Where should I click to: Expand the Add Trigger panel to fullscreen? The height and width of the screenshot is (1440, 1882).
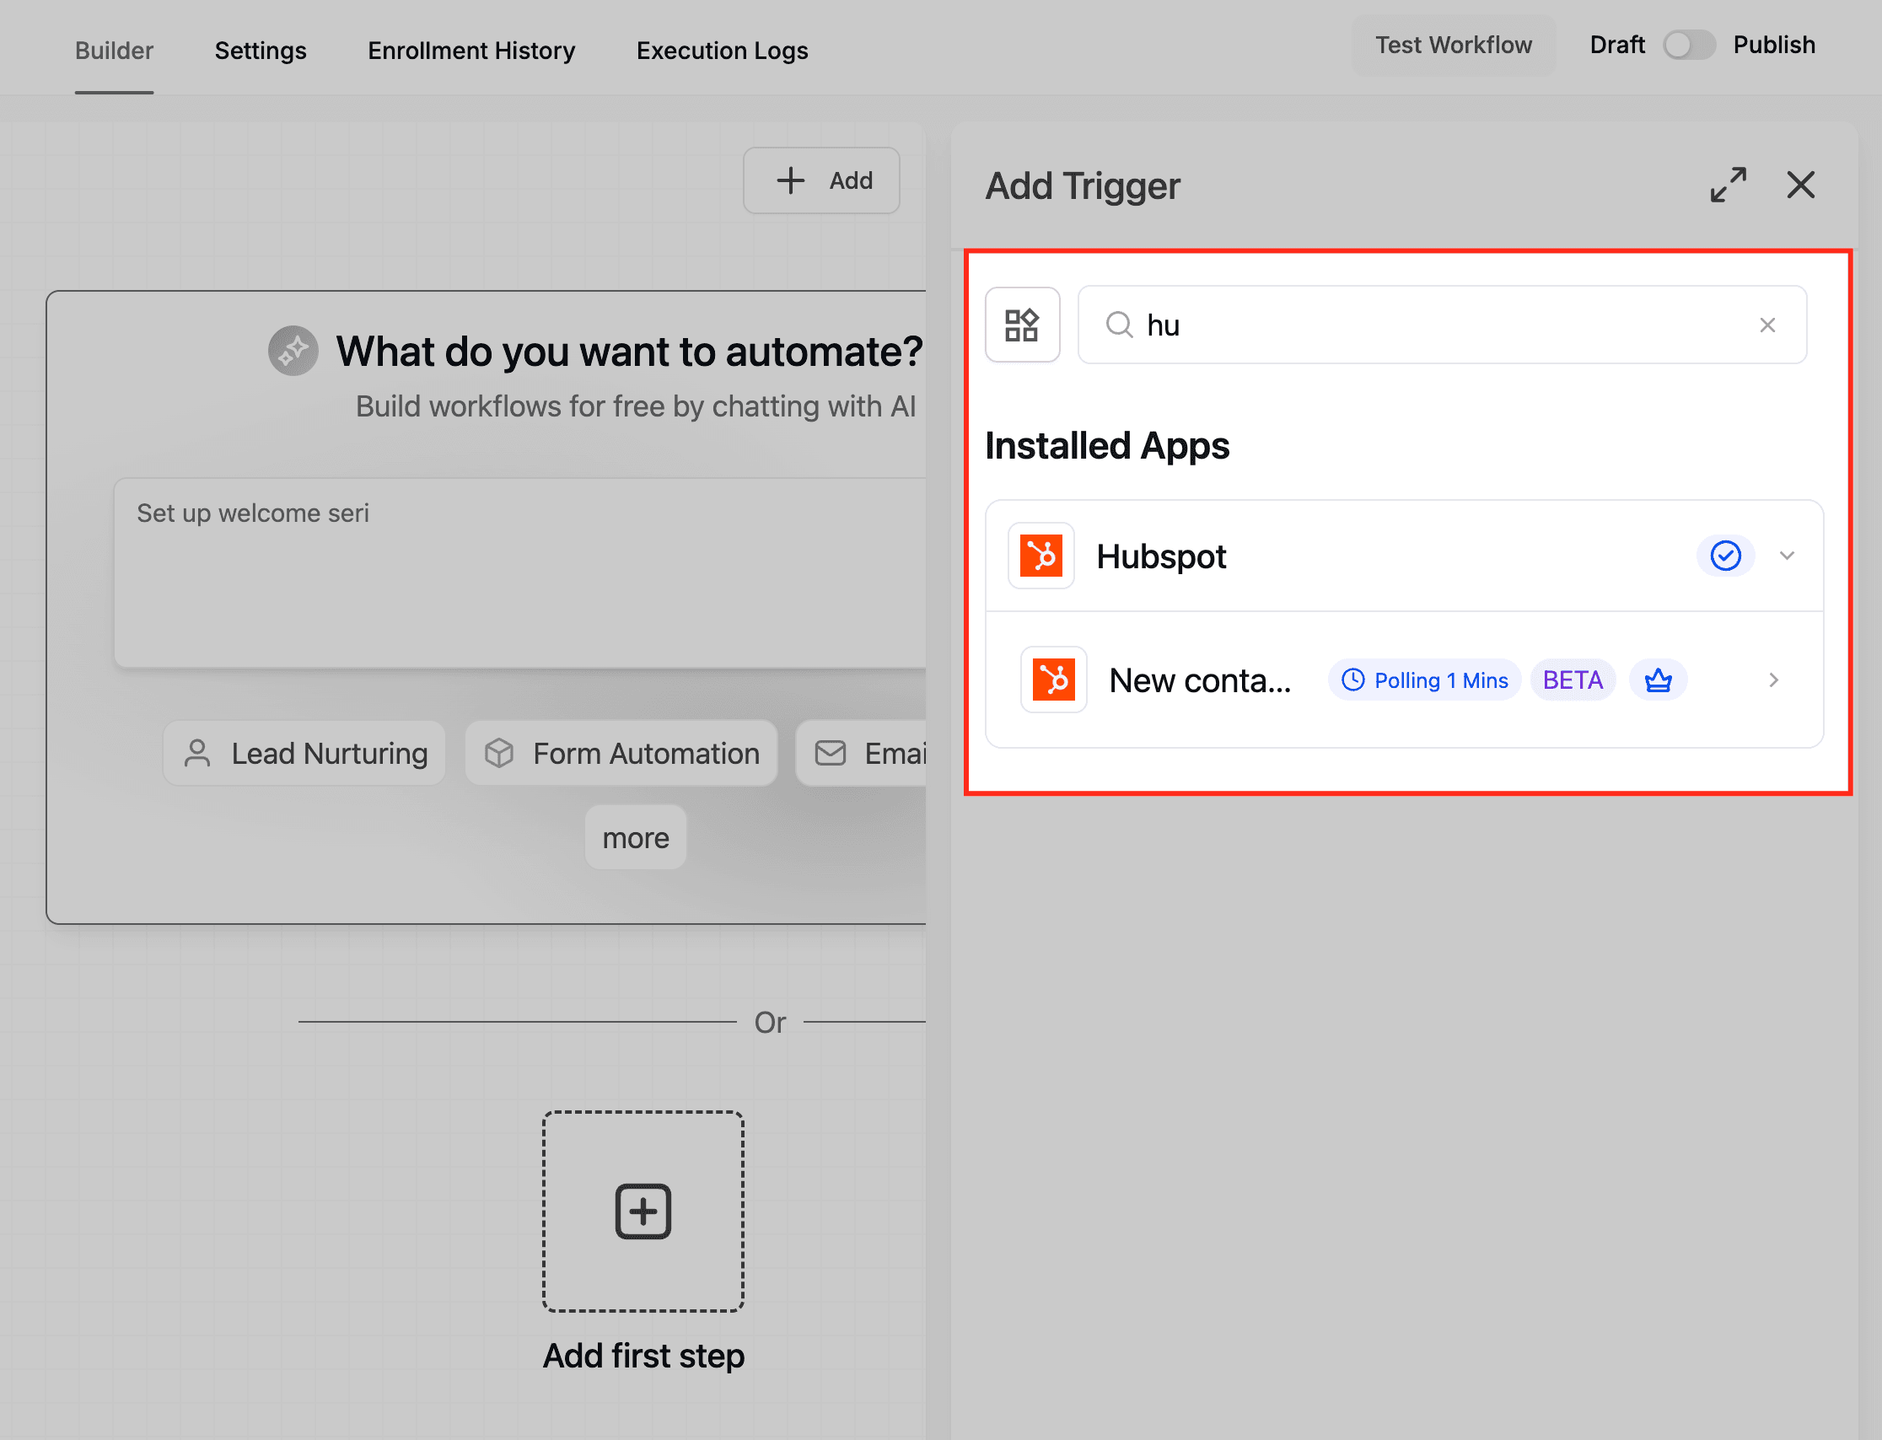click(1728, 185)
